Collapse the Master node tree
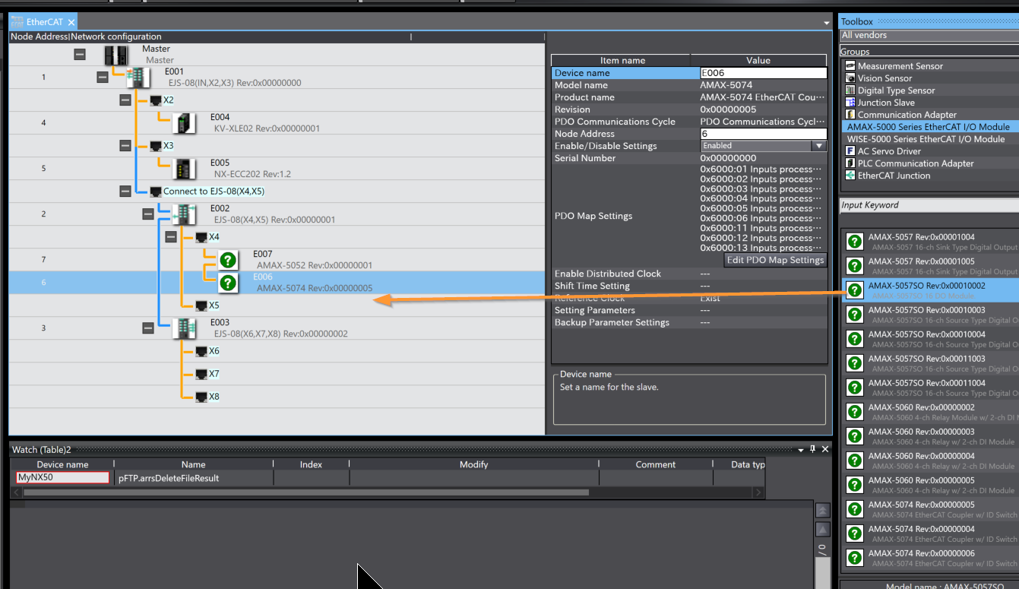 pyautogui.click(x=80, y=55)
